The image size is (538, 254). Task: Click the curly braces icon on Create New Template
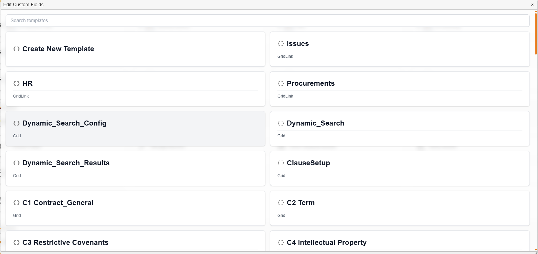point(16,49)
